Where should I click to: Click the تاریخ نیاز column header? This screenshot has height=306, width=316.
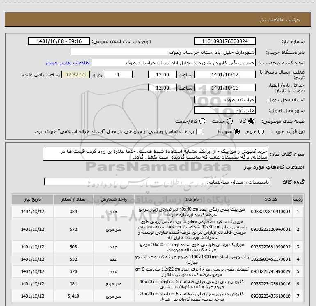point(32,200)
